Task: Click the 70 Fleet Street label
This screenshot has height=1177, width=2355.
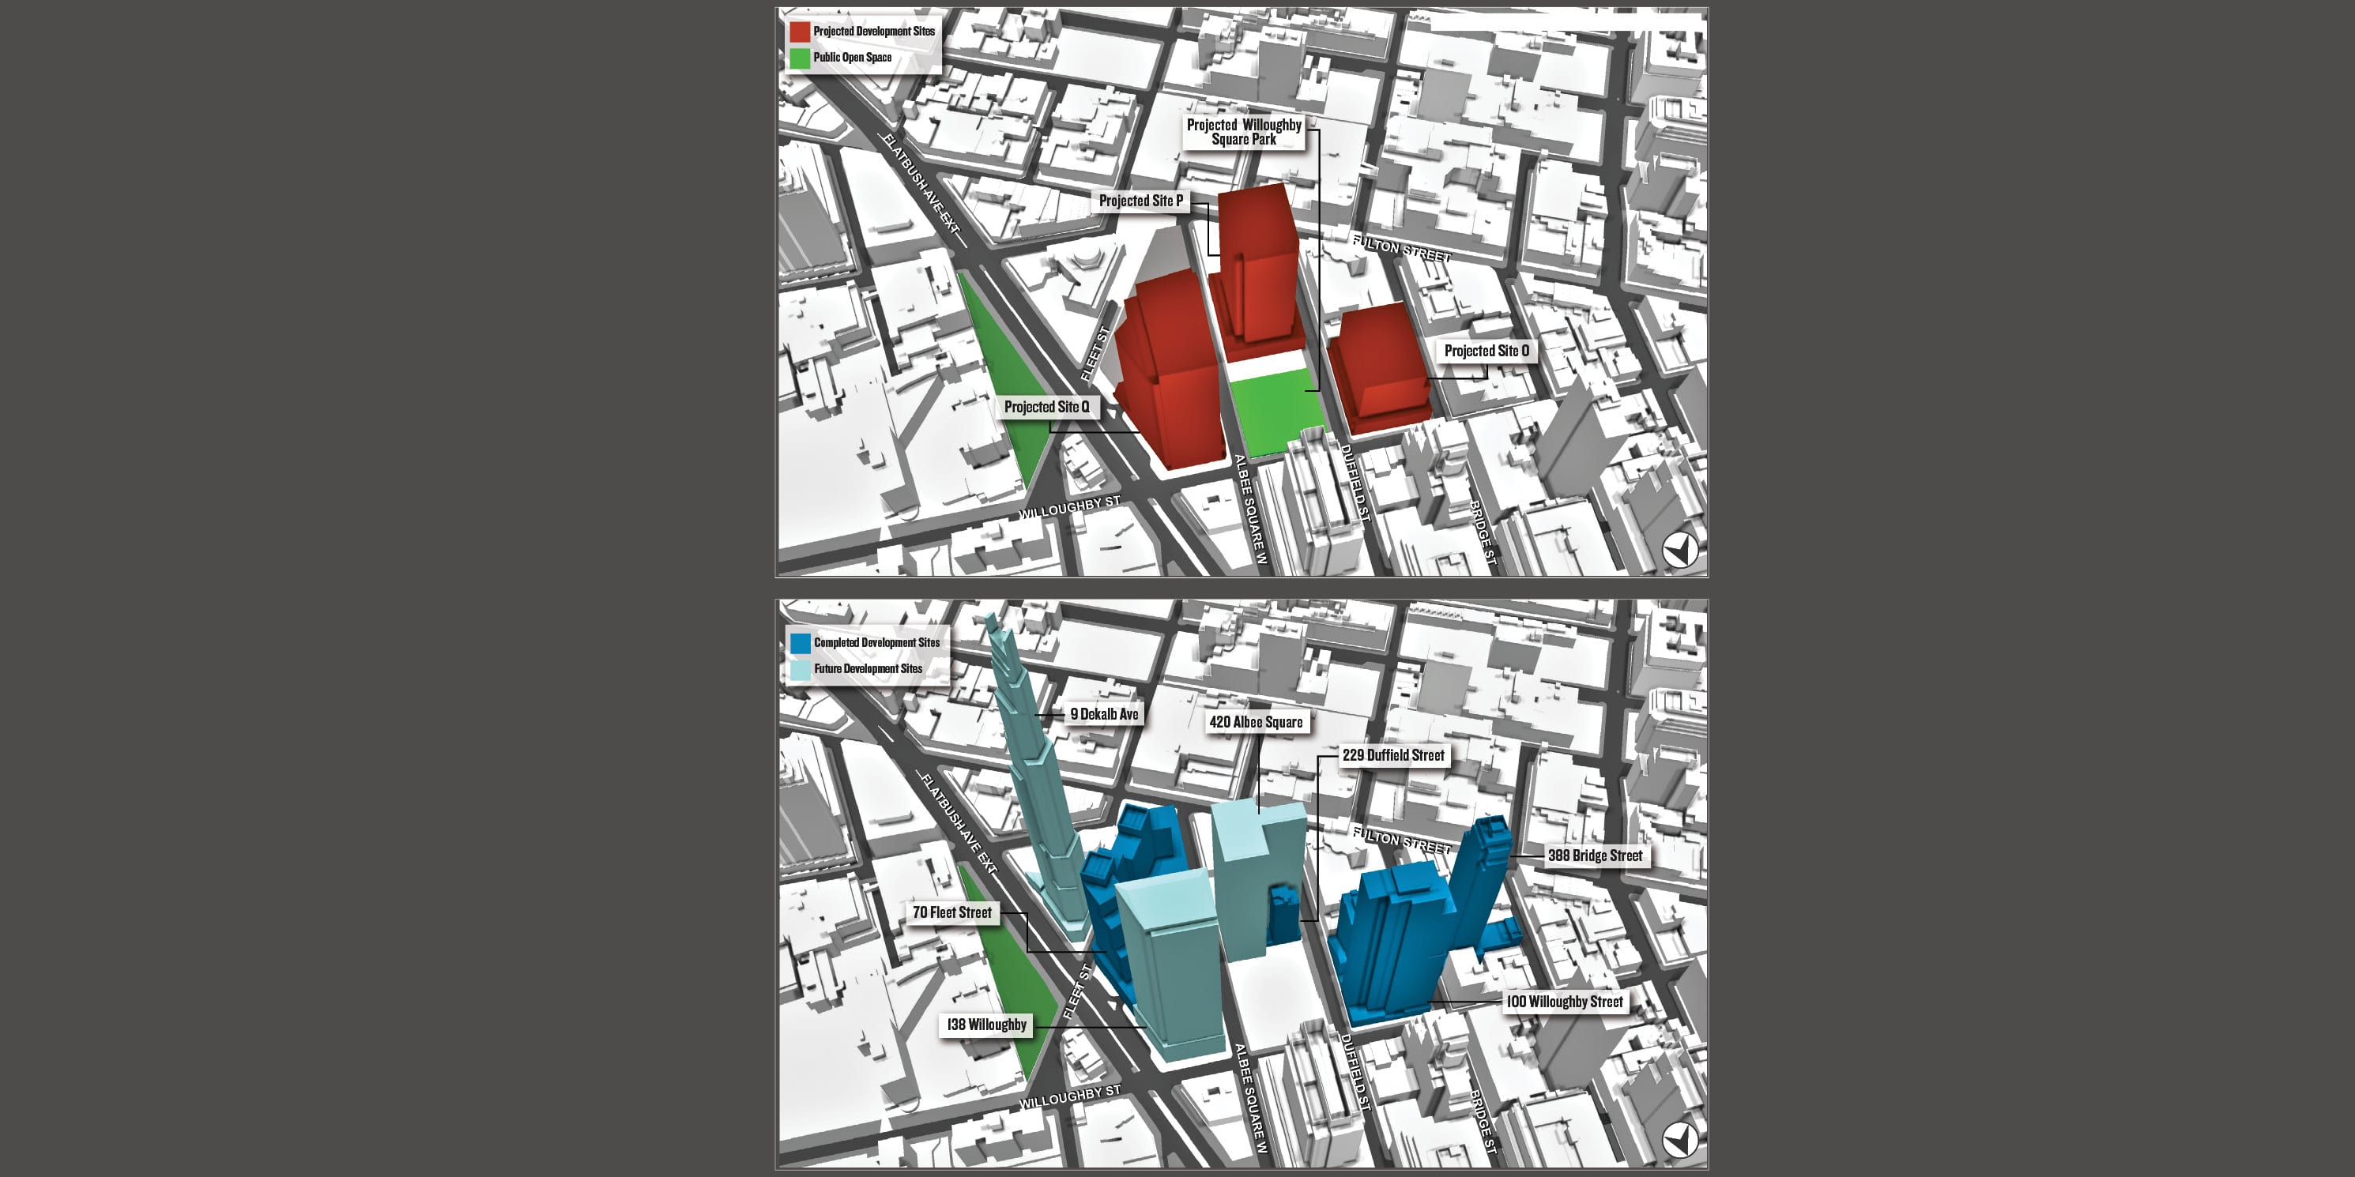Action: [x=951, y=913]
